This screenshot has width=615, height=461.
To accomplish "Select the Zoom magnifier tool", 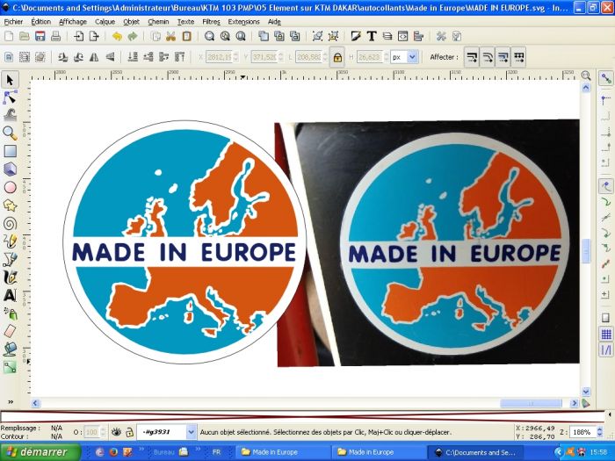I will point(10,133).
